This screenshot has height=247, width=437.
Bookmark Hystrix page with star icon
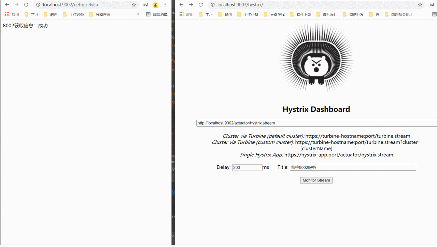[x=420, y=5]
